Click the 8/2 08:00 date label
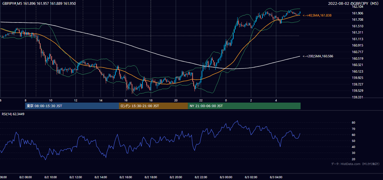 (25, 177)
